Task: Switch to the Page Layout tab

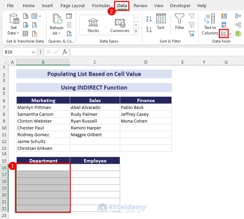Action: tap(72, 6)
